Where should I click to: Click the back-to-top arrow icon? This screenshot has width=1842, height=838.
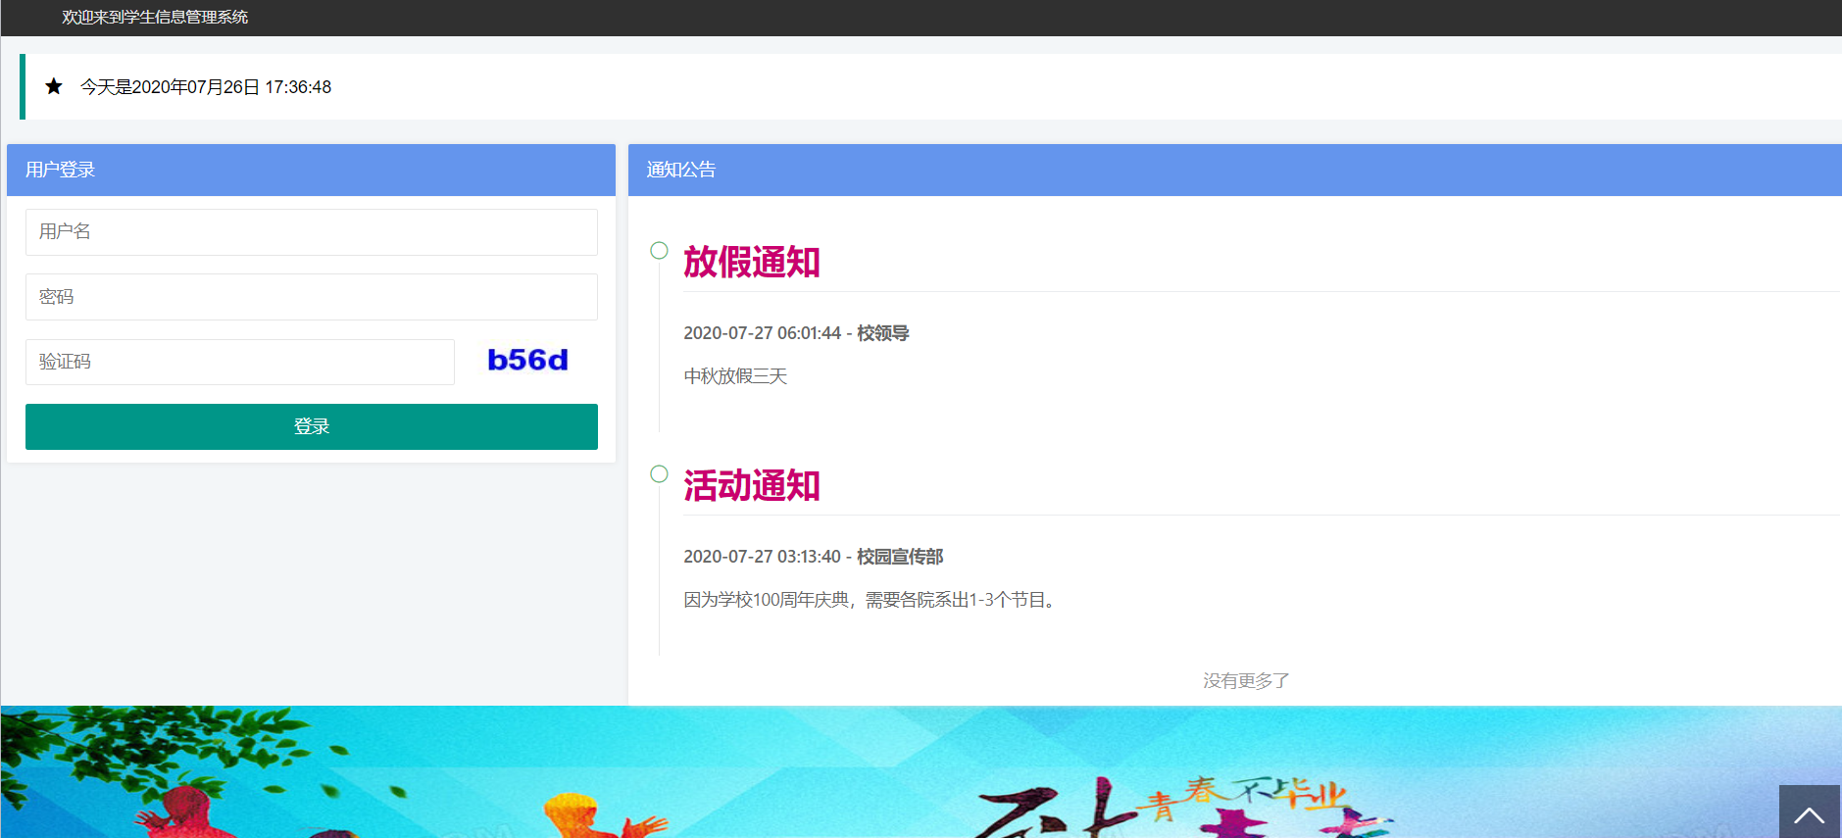click(x=1809, y=813)
